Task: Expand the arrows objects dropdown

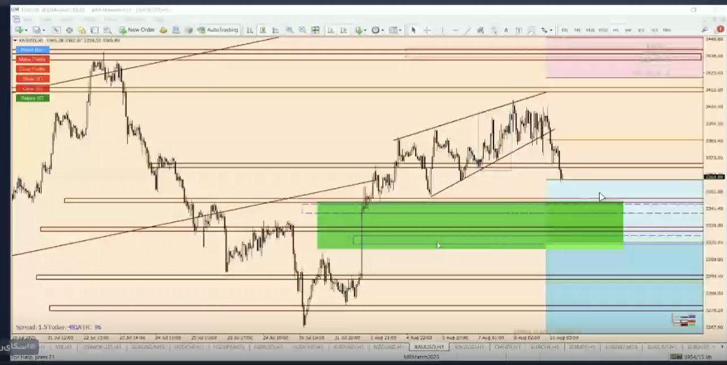Action: [x=551, y=30]
